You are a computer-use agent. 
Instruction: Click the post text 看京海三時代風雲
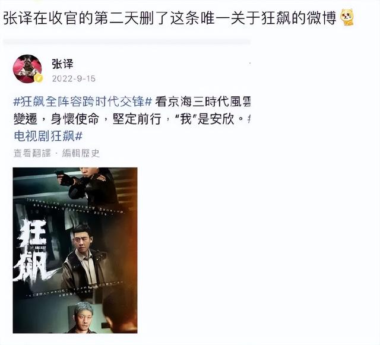[203, 102]
